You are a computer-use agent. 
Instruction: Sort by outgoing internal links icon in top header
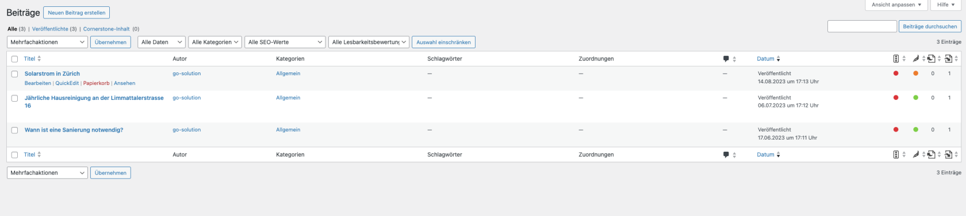point(931,59)
